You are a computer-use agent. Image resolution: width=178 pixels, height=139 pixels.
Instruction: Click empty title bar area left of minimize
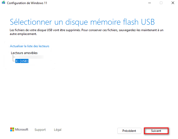pos(102,3)
